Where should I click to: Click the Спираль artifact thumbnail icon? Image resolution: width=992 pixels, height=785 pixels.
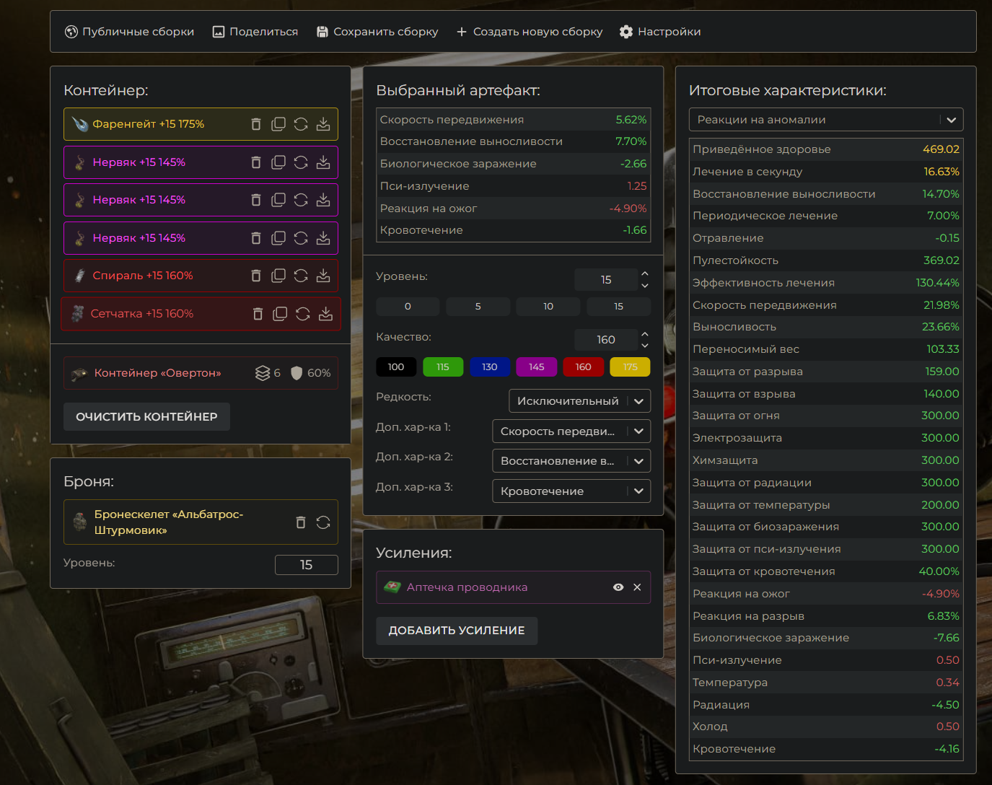80,276
